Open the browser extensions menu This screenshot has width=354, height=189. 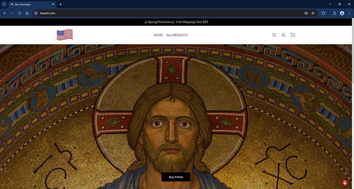(323, 13)
